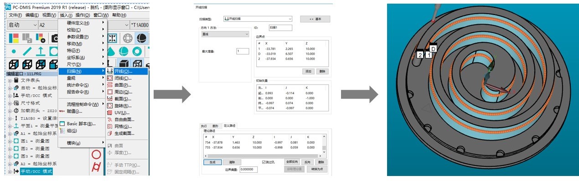
Task: Open the 文件(F) menu
Action: [15, 15]
